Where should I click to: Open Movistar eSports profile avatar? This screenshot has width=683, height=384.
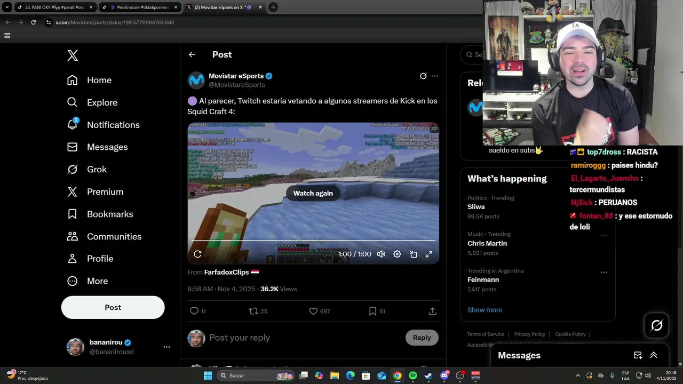pos(196,81)
